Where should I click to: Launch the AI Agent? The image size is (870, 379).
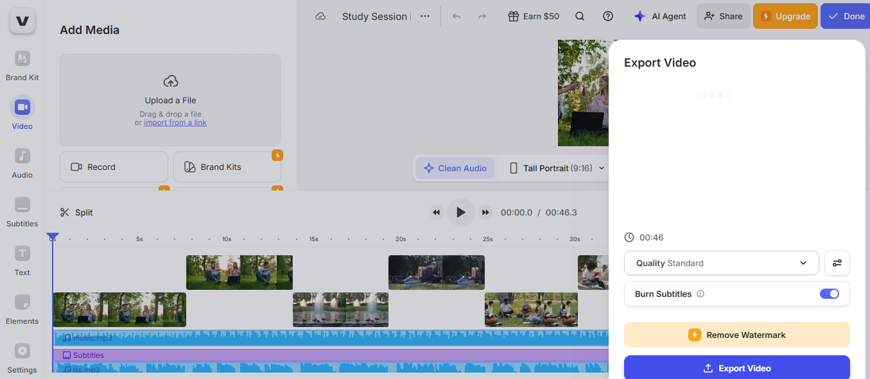point(659,16)
